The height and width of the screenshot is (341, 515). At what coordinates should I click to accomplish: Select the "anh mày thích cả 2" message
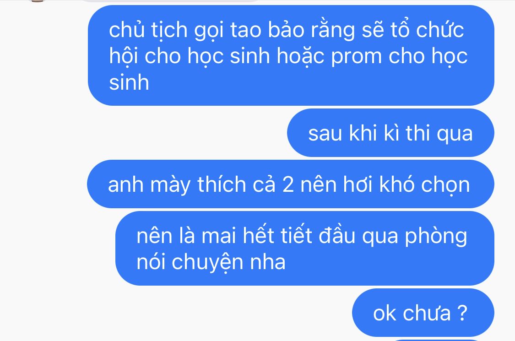point(291,184)
